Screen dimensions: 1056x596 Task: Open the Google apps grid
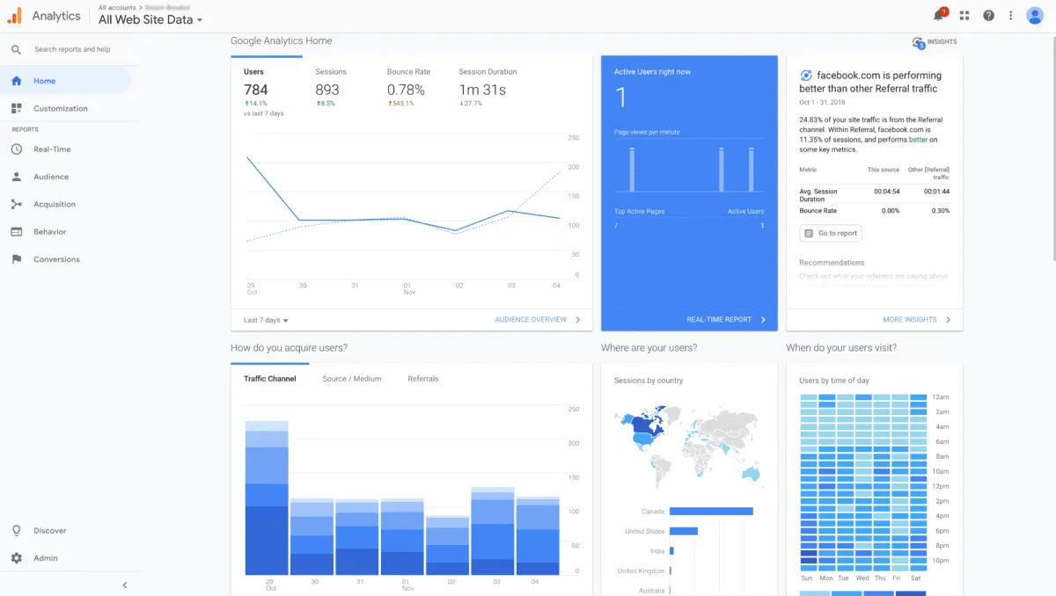(x=964, y=15)
